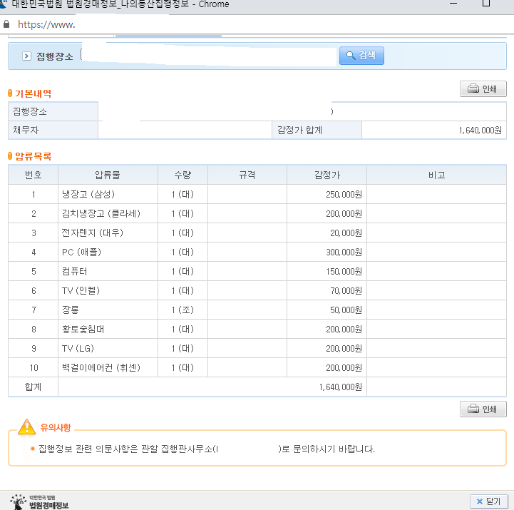Select the 전자렌지 (대우) row item

[x=93, y=233]
